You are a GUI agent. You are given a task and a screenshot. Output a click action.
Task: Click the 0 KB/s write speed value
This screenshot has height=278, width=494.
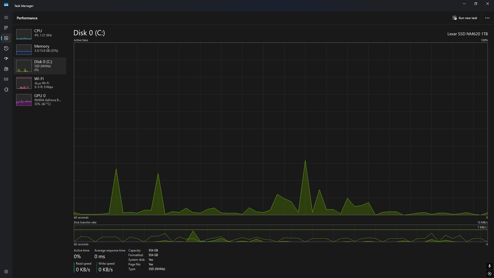coord(105,270)
